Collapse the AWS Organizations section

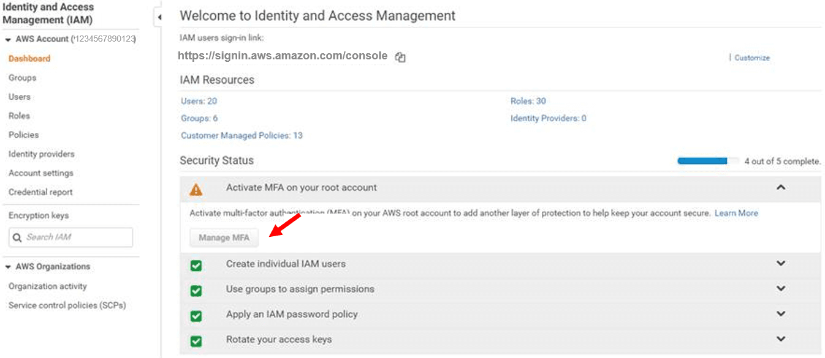point(6,266)
